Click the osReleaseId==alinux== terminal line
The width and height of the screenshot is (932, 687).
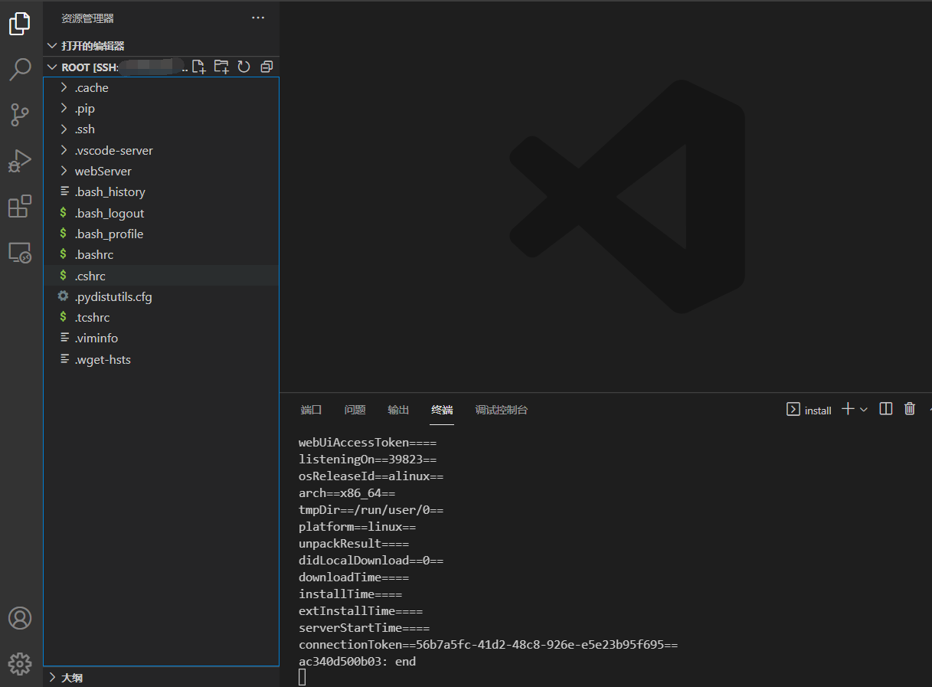(x=371, y=476)
